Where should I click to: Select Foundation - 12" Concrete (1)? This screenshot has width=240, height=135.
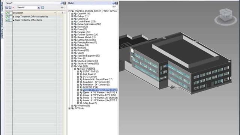pyautogui.click(x=96, y=82)
